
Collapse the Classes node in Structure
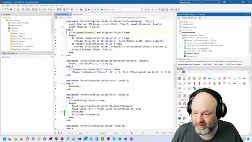click(2, 18)
